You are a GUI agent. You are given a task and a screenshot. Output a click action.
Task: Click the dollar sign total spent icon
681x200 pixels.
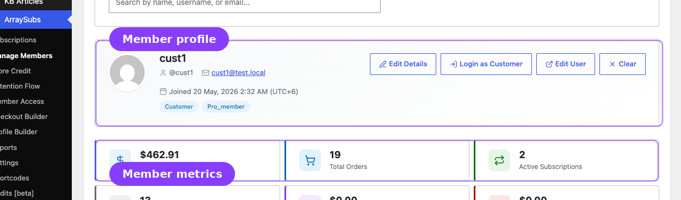pyautogui.click(x=120, y=160)
